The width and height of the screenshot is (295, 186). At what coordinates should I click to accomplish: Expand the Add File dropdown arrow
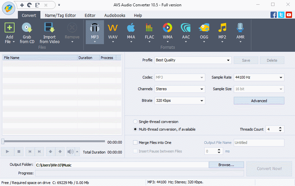click(x=14, y=42)
